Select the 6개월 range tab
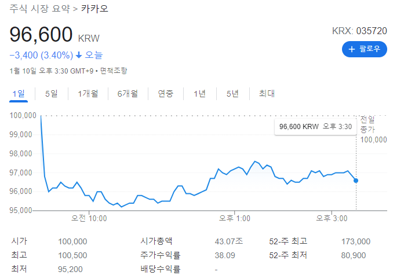Image resolution: width=404 pixels, height=279 pixels. coord(128,94)
